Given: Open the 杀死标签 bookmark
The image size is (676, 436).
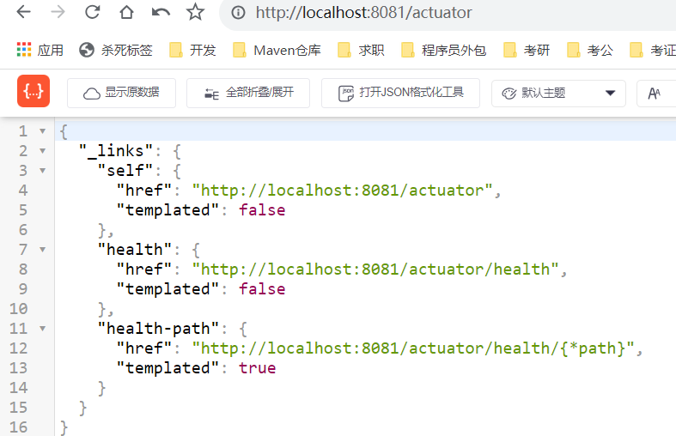Looking at the screenshot, I should pos(116,50).
